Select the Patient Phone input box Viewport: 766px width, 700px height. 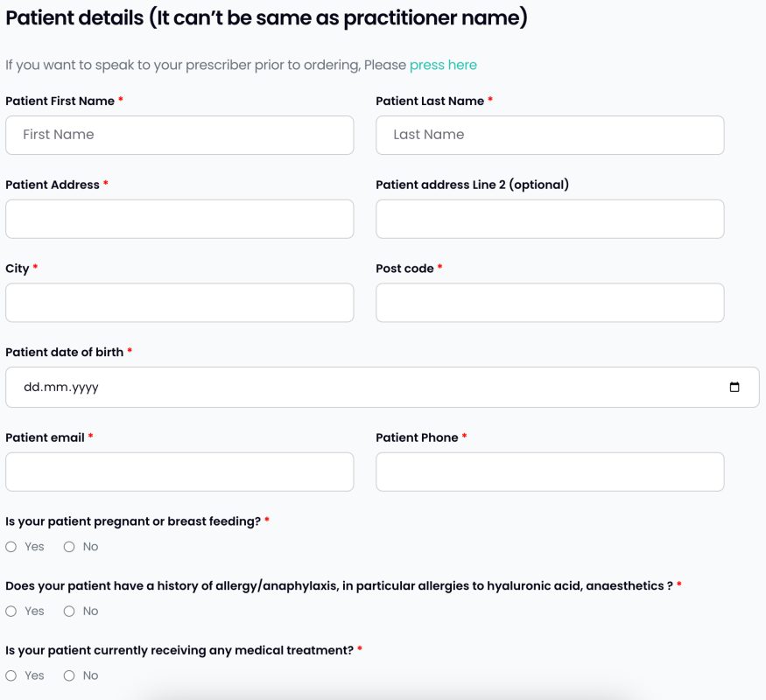point(550,472)
